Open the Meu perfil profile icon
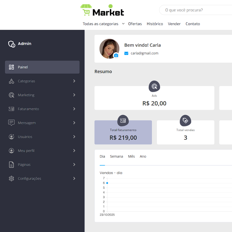Screen dimensions: 232x232 (11, 151)
